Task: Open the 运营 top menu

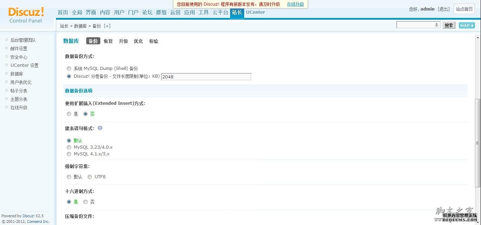Action: click(x=175, y=12)
